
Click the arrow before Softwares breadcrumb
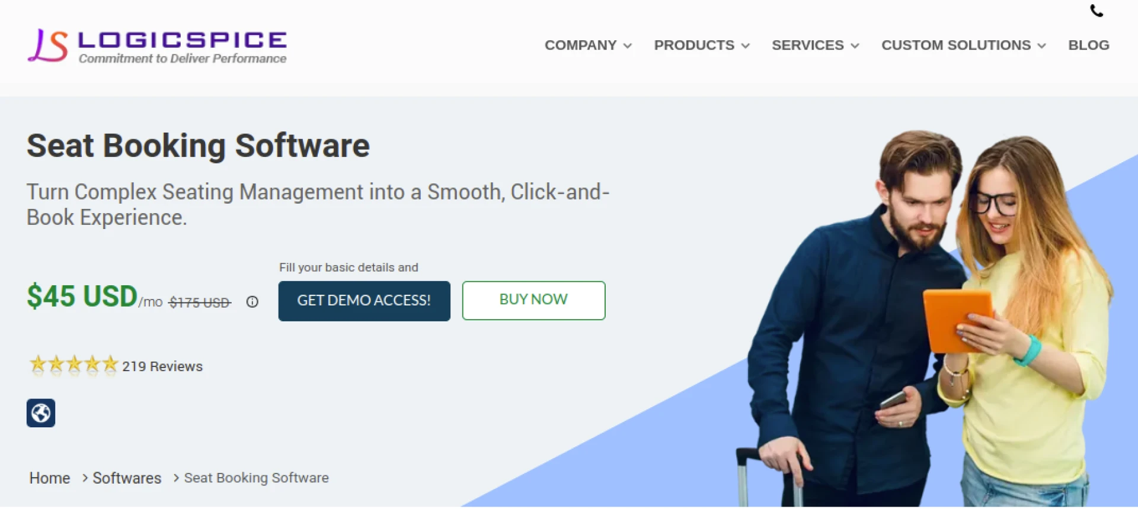(x=85, y=478)
